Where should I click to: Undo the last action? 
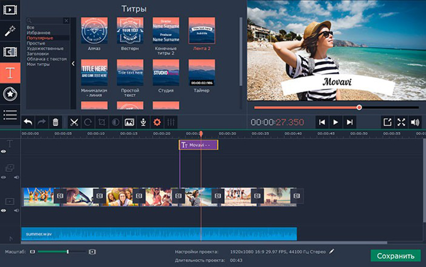pos(28,122)
